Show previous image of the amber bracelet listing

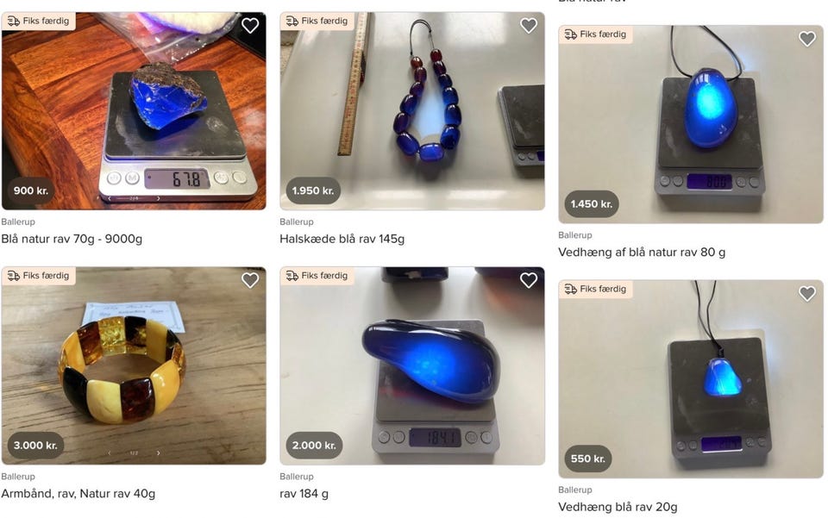[x=110, y=453]
